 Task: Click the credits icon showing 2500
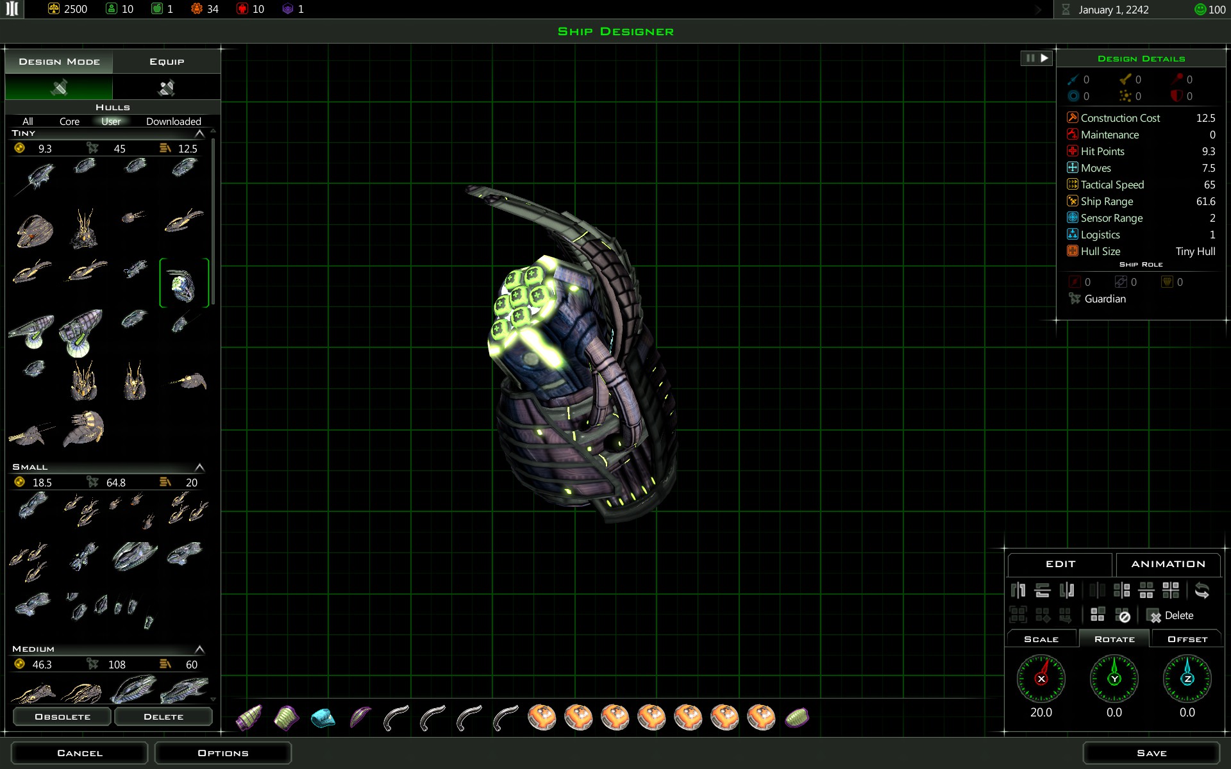coord(54,9)
